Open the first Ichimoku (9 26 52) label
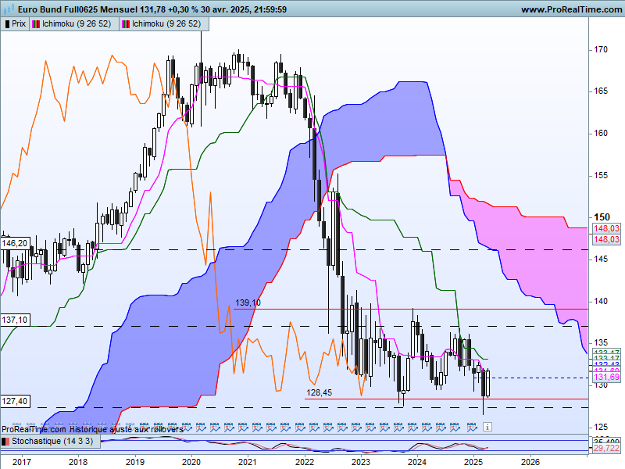Viewport: 625px width, 469px height. pos(77,24)
